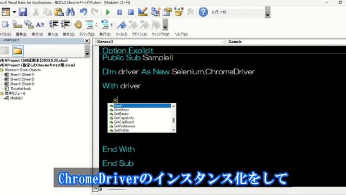The image size is (346, 195).
Task: Open the Help menu (ヘルプ)
Action: [x=181, y=34]
